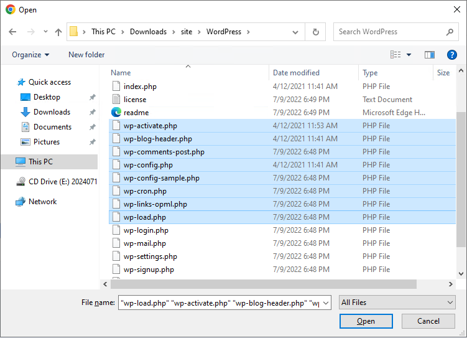This screenshot has height=338, width=467.
Task: Click the vertical scrollbar down arrow
Action: tap(461, 274)
